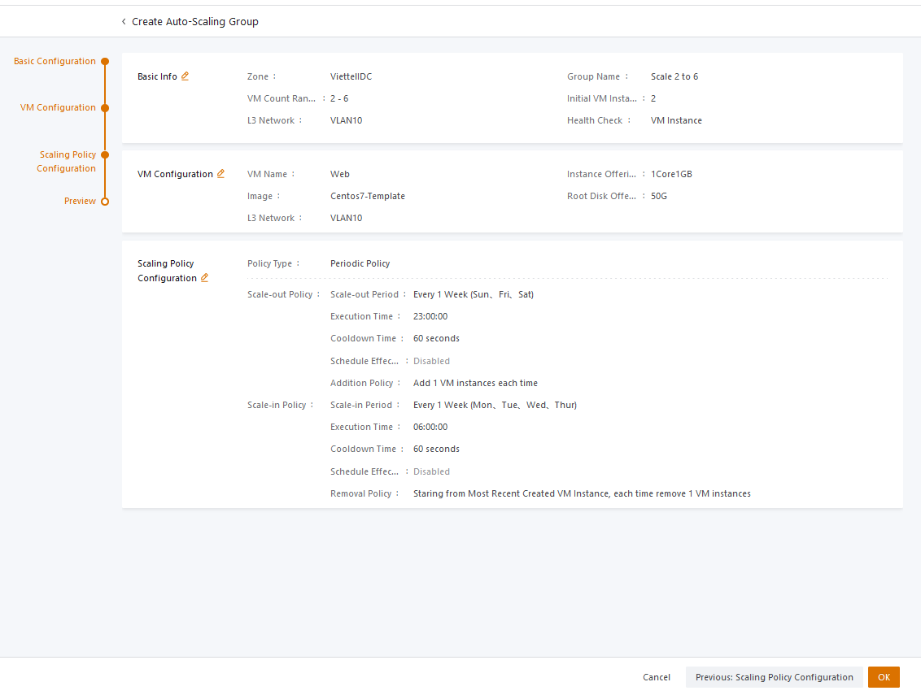Click the hollow Preview step circle
921x695 pixels.
pyautogui.click(x=105, y=202)
